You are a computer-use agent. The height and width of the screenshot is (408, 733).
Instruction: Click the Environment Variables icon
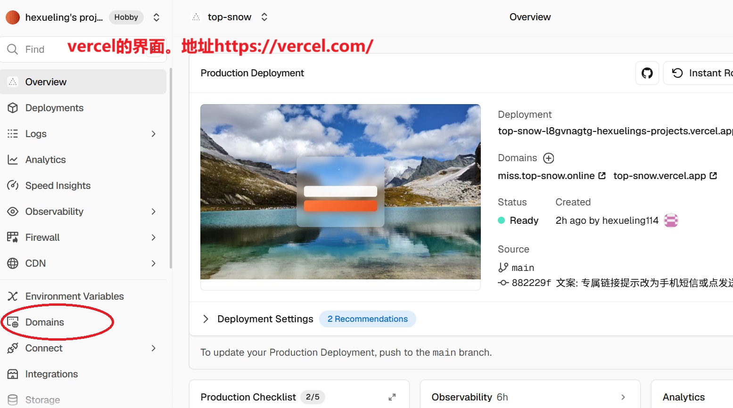tap(13, 296)
